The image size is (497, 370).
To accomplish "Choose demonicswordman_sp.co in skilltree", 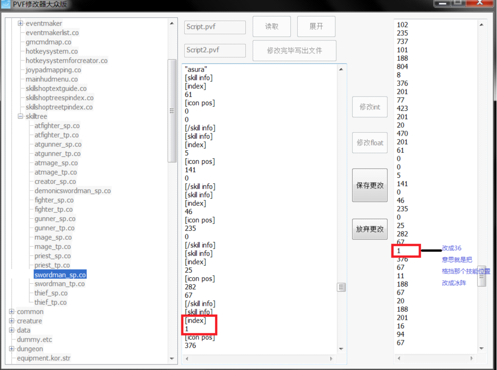I will (x=73, y=191).
